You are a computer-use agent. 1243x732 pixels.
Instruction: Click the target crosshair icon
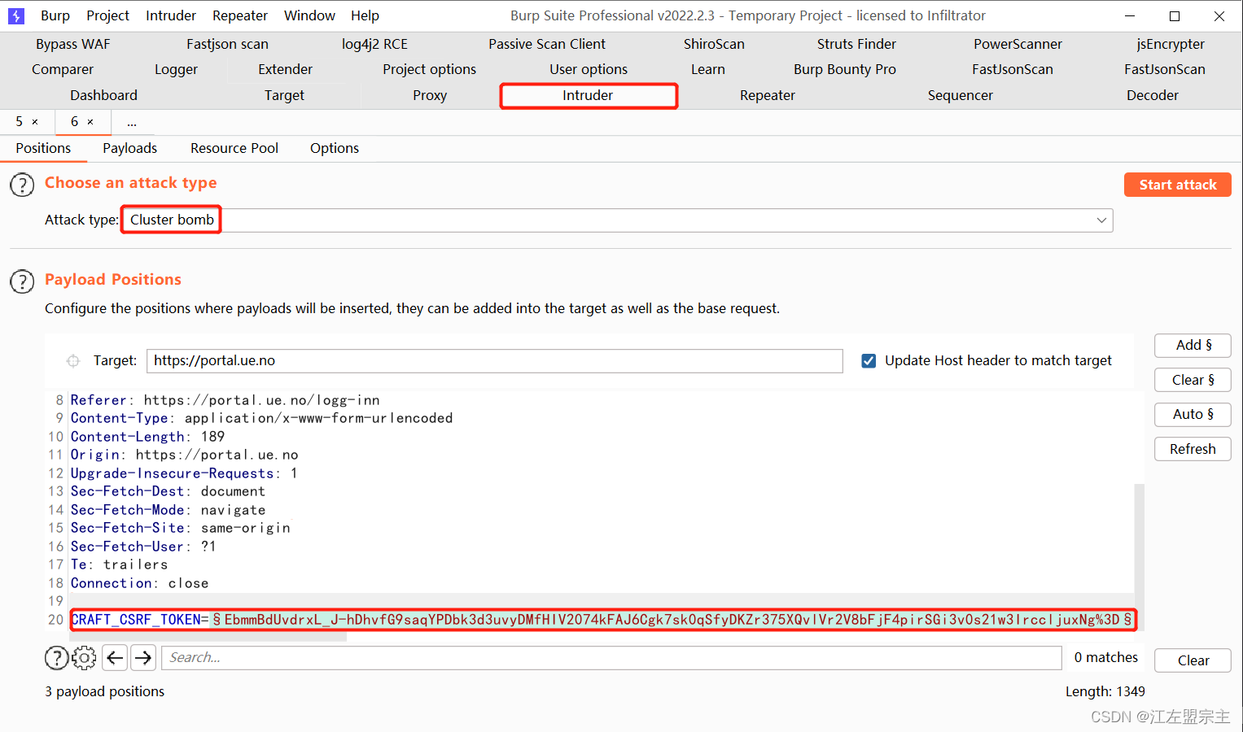[x=73, y=360]
